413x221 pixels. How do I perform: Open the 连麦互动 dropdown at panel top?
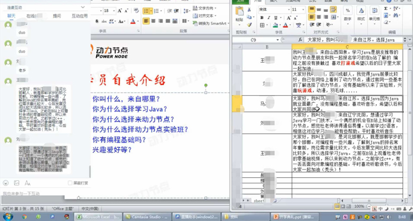click(x=83, y=7)
